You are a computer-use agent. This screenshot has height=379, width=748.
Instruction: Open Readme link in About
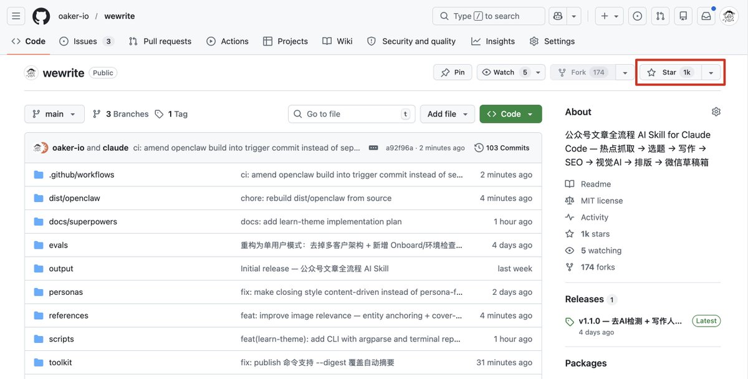(x=588, y=184)
